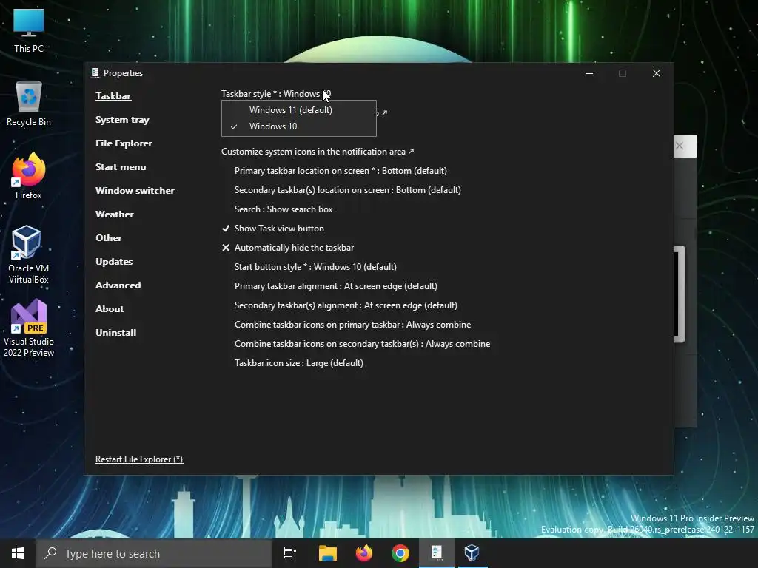Screen dimensions: 758x568
Task: Choose Windows 10 taskbar style option
Action: [x=299, y=126]
